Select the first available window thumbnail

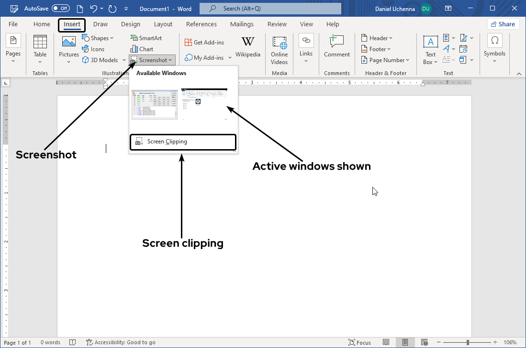point(154,104)
